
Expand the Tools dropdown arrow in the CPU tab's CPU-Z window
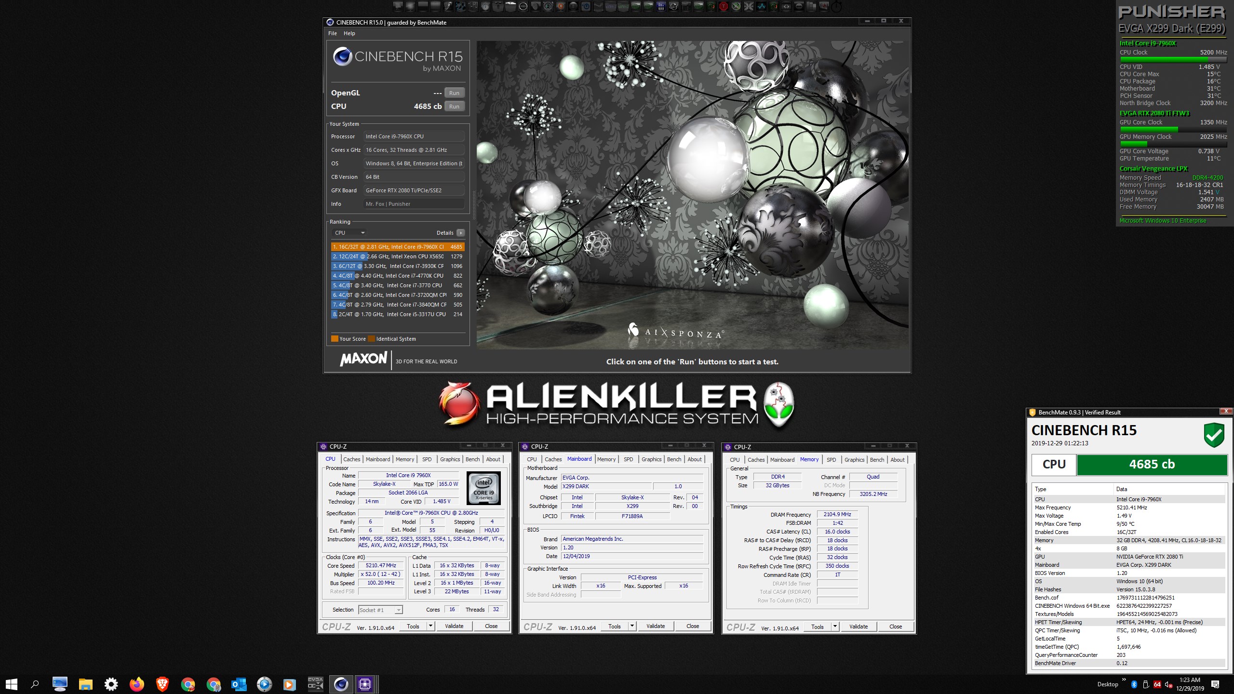click(x=431, y=626)
